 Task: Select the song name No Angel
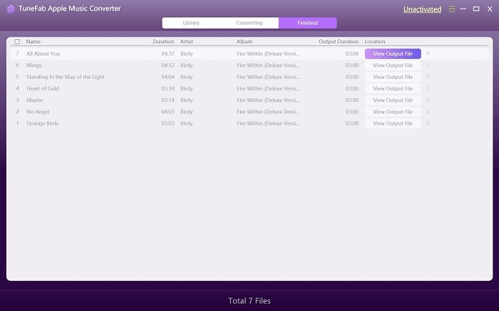click(x=38, y=112)
